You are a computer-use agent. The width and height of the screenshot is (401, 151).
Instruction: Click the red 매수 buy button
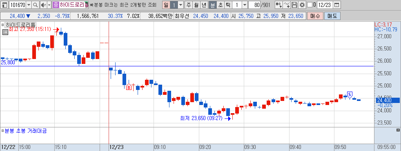point(315,16)
